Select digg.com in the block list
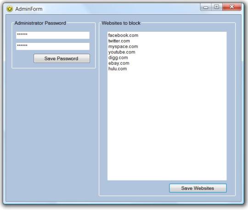 [x=118, y=57]
